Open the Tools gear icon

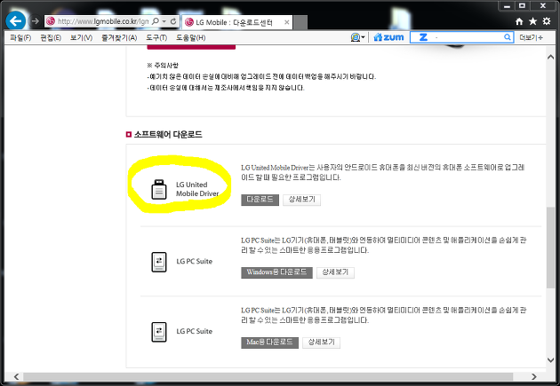tap(547, 21)
